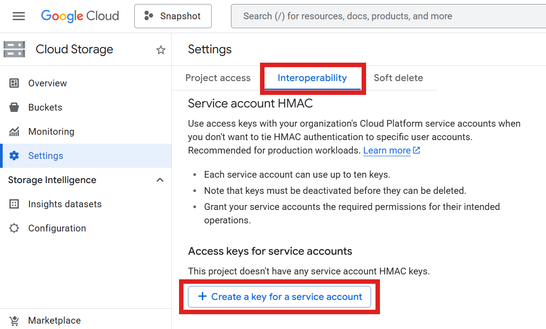Click the Monitoring chart icon

click(14, 132)
